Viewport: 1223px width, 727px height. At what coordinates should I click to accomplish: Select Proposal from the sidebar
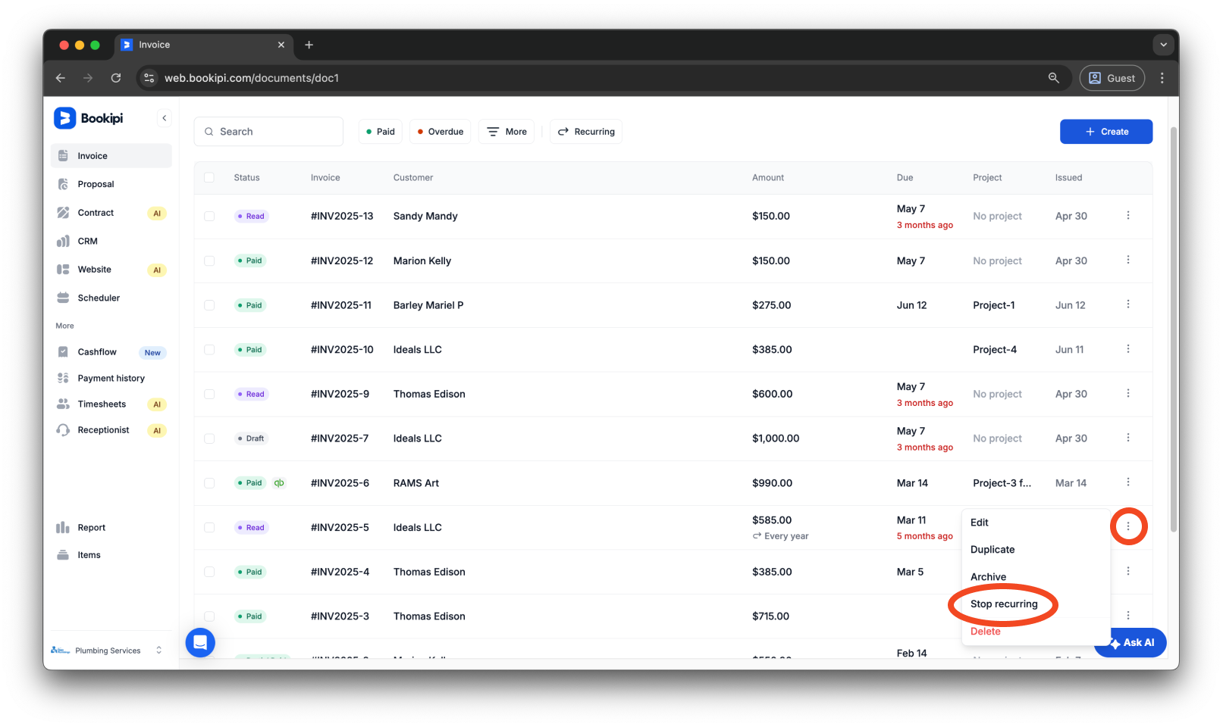(x=96, y=183)
